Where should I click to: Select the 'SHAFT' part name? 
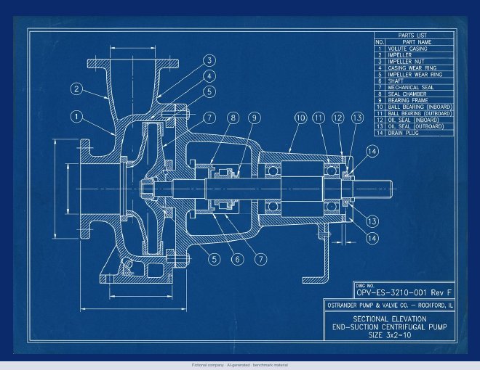pyautogui.click(x=396, y=81)
